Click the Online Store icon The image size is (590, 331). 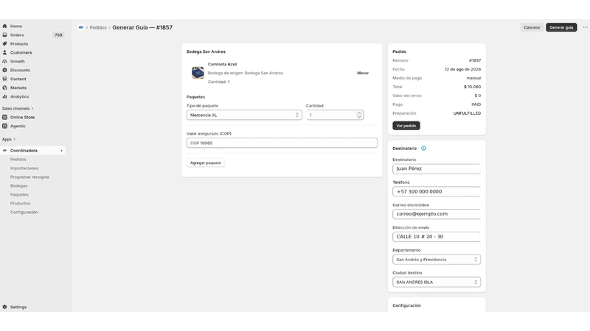pos(4,117)
